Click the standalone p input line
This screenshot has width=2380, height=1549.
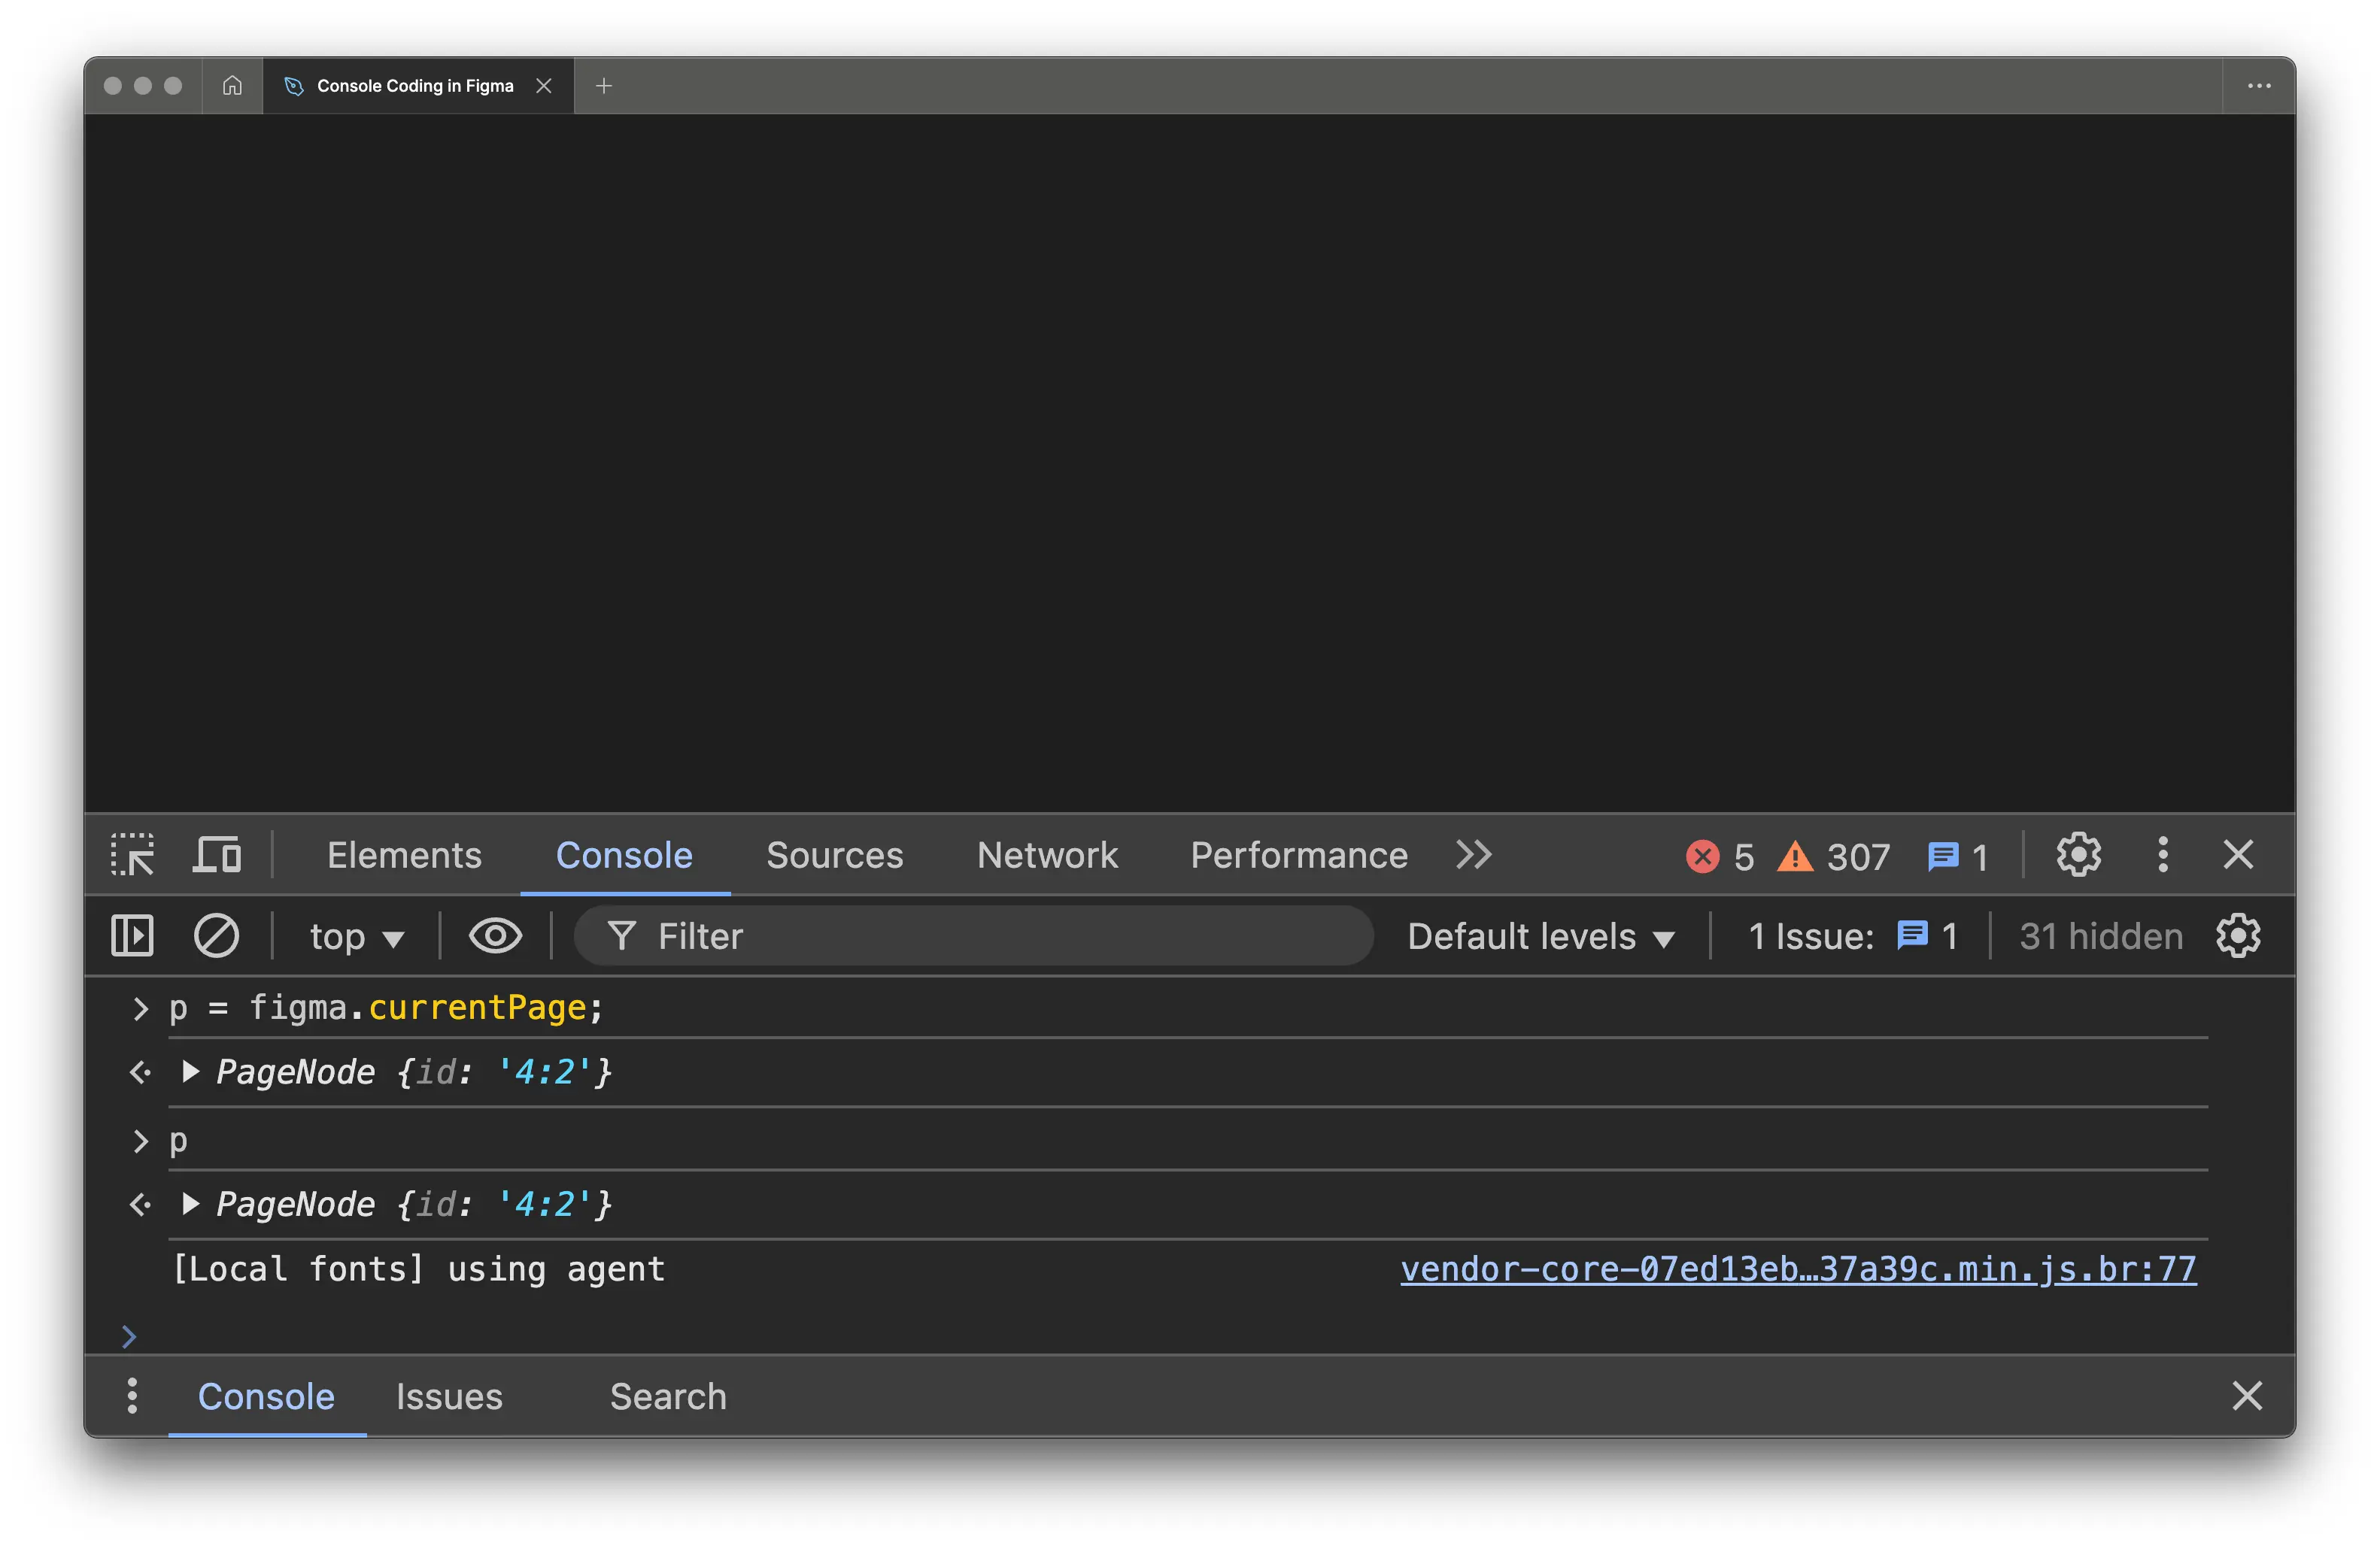point(178,1140)
